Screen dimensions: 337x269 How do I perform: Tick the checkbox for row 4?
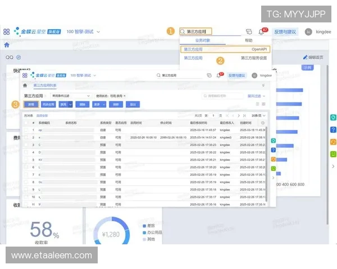tap(26, 152)
